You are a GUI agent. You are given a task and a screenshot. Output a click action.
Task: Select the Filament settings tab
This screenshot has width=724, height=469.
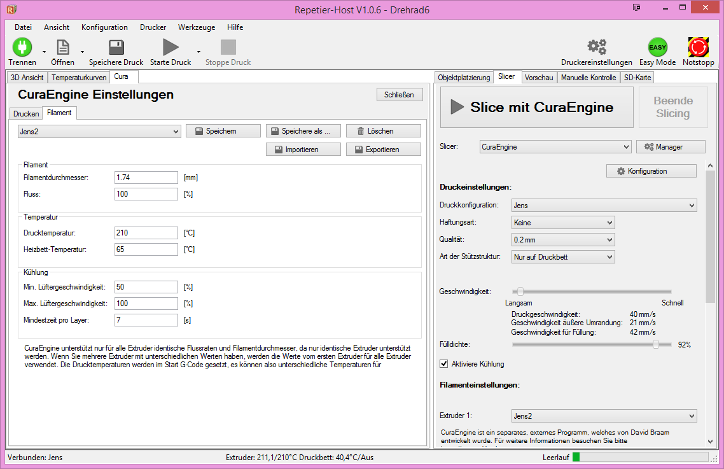pos(59,113)
